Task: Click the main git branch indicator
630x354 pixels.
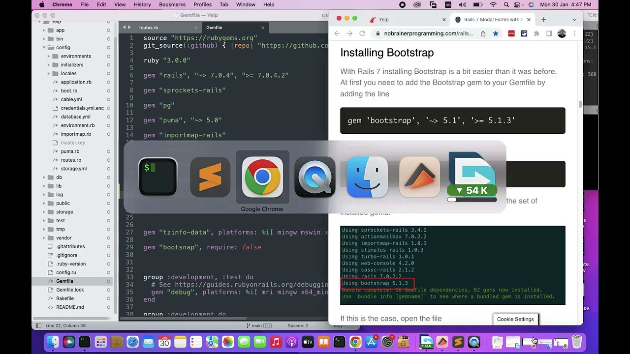Action: click(259, 325)
